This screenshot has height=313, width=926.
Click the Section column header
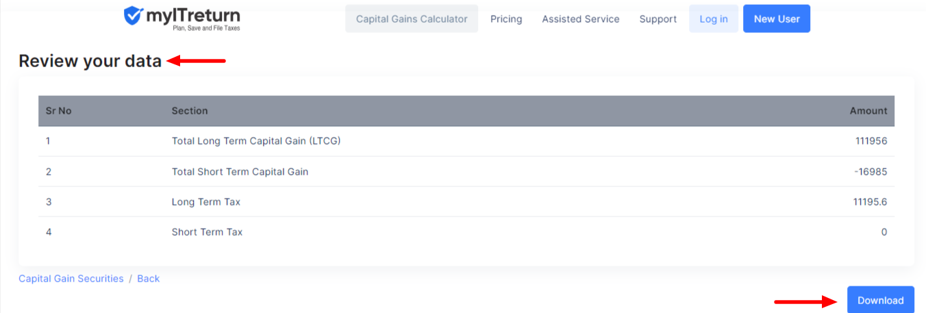190,111
